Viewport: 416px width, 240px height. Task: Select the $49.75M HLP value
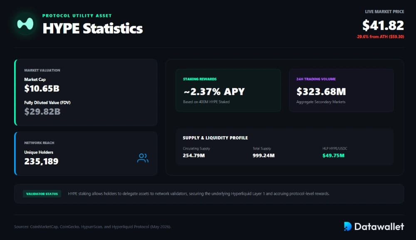coord(333,155)
